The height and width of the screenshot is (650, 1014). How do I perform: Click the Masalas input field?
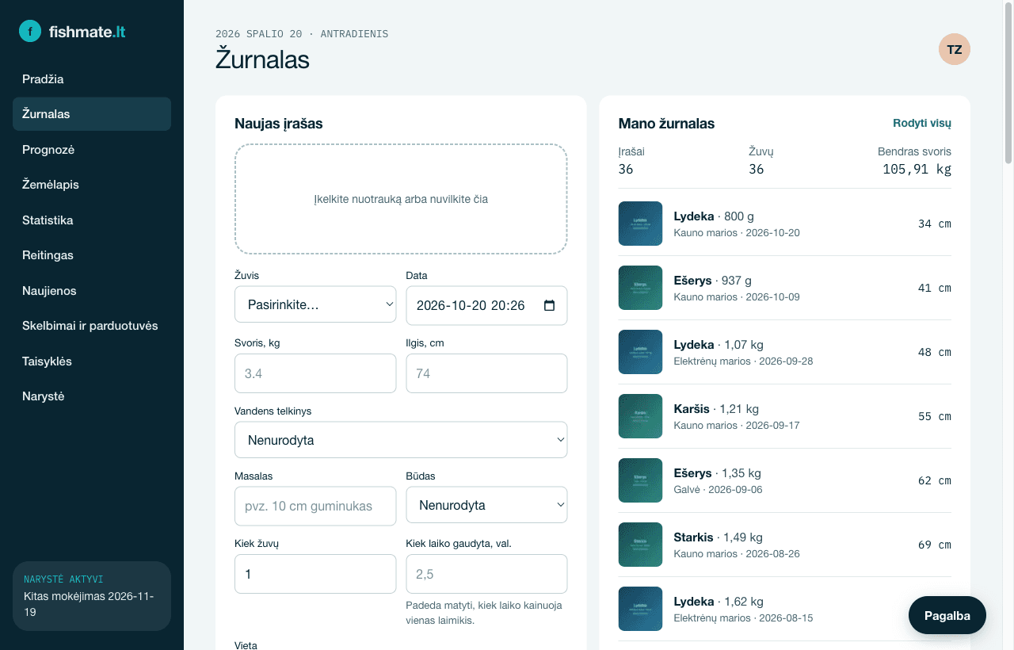[315, 507]
